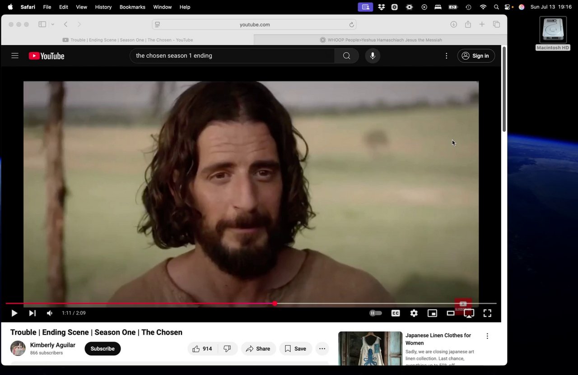The height and width of the screenshot is (375, 578).
Task: Go forward in Safari history
Action: pyautogui.click(x=79, y=24)
